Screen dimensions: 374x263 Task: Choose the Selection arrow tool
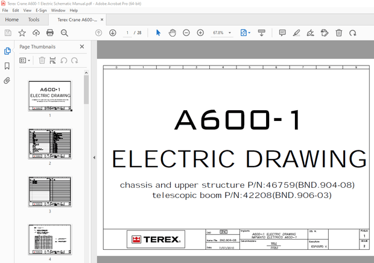158,32
